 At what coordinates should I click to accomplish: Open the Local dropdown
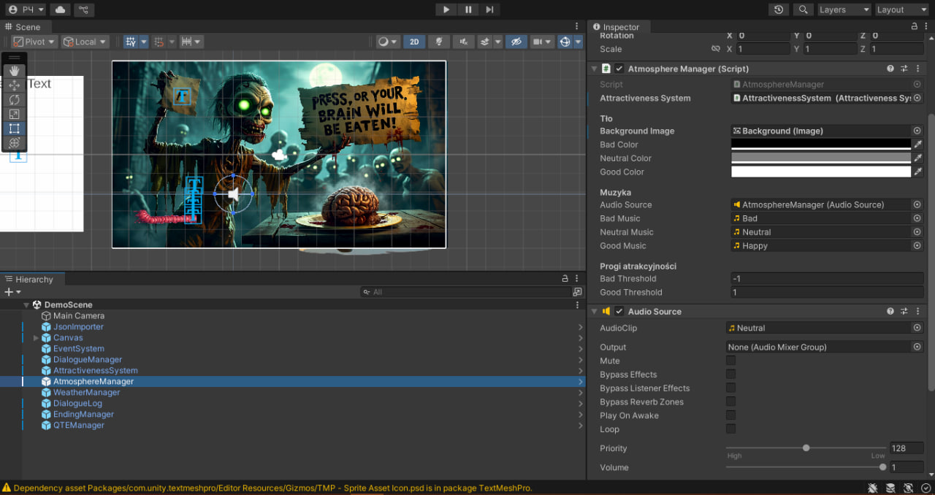click(x=85, y=42)
